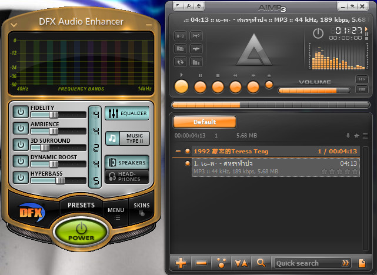Viewport: 377px width, 275px height.
Task: Click the AIMP Stop button
Action: [x=218, y=87]
